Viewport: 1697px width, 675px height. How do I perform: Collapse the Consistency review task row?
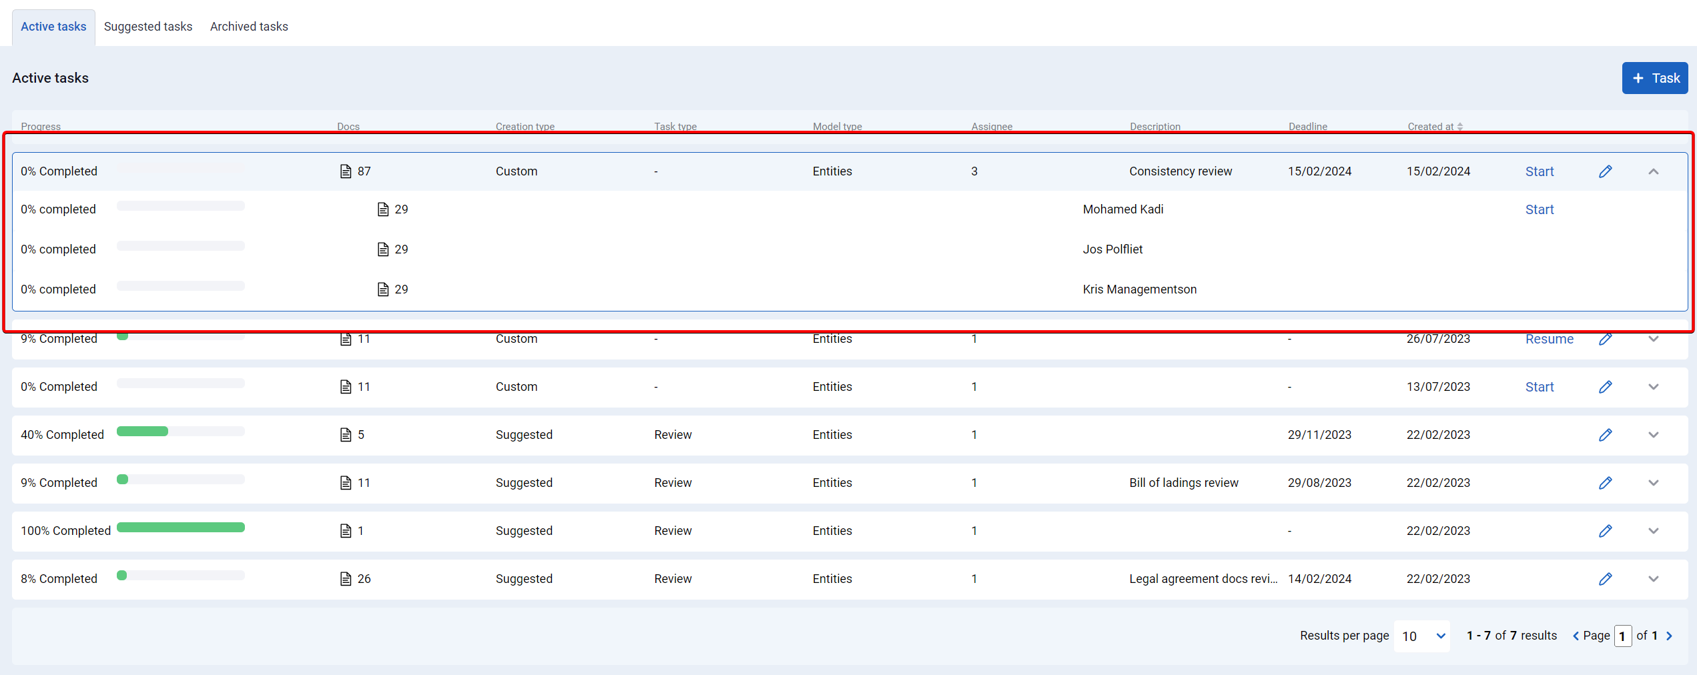pyautogui.click(x=1653, y=171)
